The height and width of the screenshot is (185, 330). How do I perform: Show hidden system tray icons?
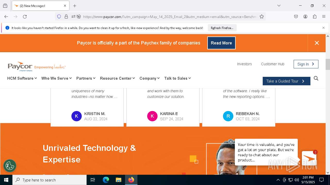coord(278,180)
